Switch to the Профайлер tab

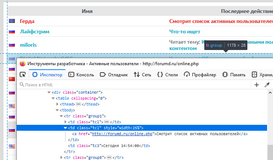click(x=200, y=74)
